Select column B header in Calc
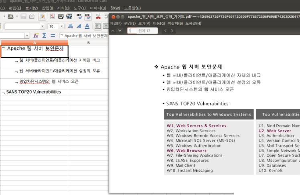Image resolution: width=300 pixels, height=195 pixels. tap(88, 43)
